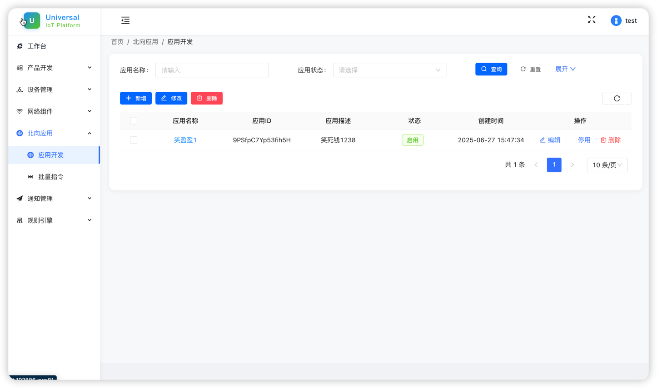Open the test user avatar
Viewport: 657px width, 388px height.
coord(616,20)
